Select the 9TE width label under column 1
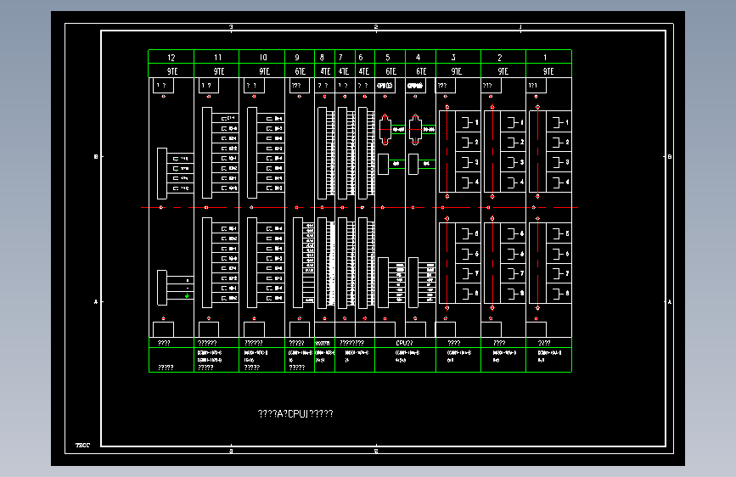 [x=548, y=71]
